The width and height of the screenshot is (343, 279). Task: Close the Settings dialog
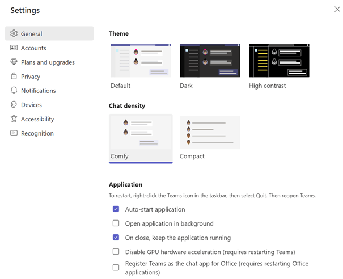pyautogui.click(x=337, y=9)
